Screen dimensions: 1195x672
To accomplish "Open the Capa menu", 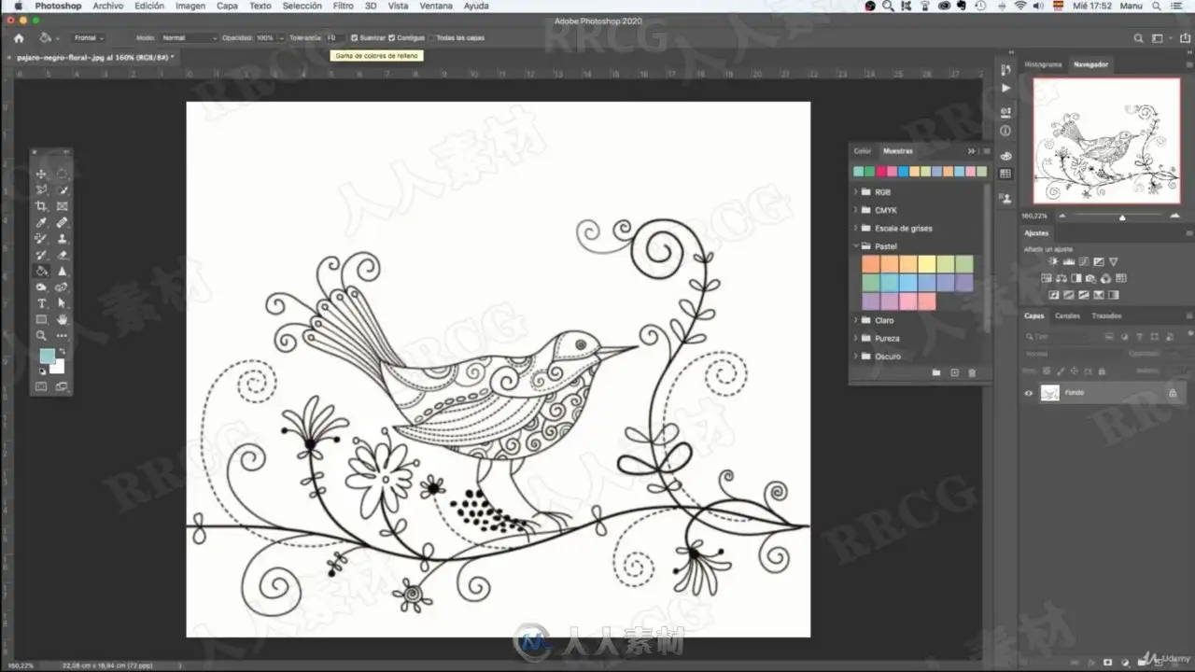I will coord(227,6).
